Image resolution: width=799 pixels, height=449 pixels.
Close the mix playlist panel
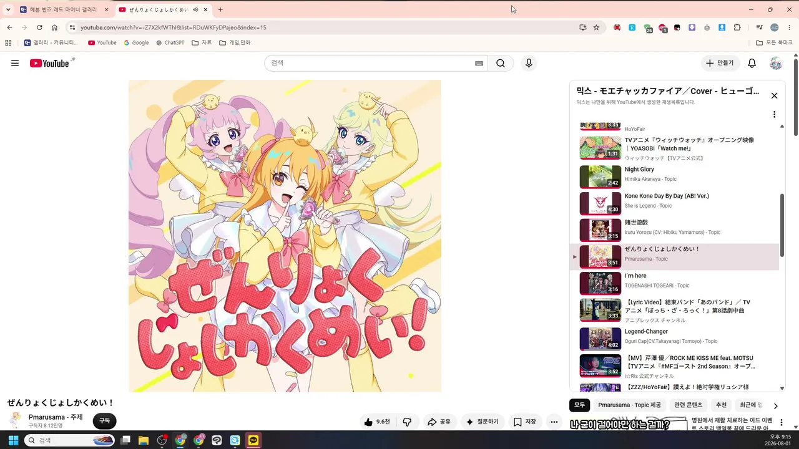(774, 95)
